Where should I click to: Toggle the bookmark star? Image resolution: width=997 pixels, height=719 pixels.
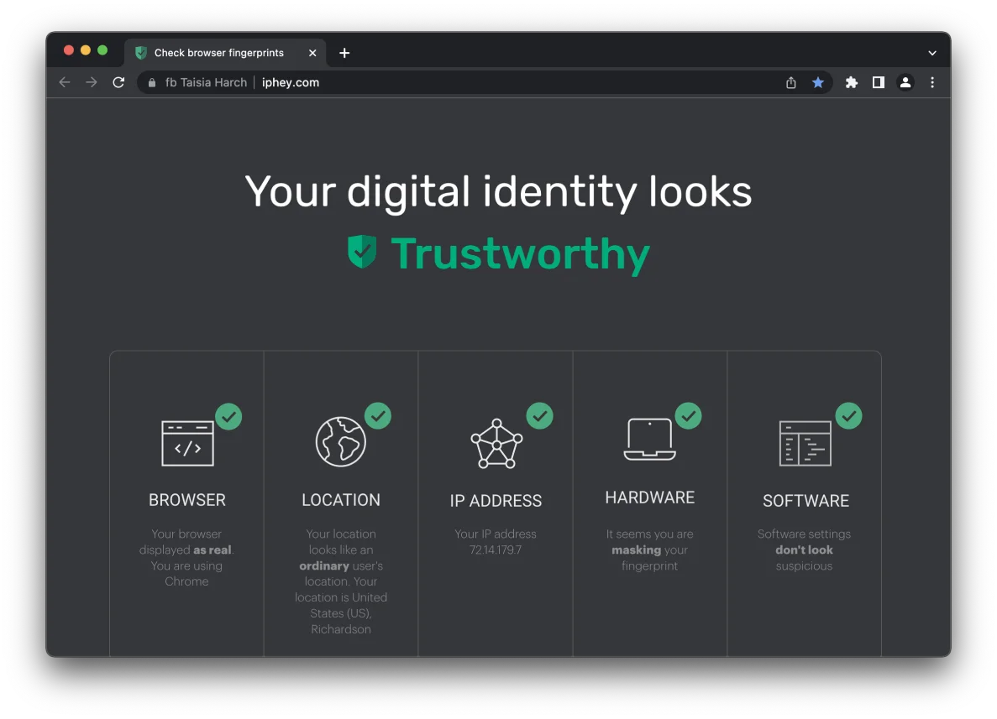tap(818, 82)
